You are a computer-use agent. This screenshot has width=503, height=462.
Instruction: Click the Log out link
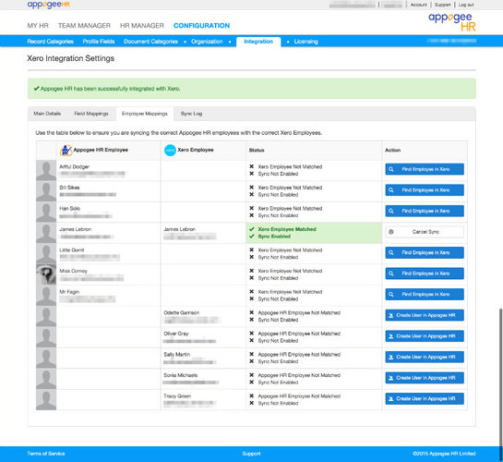466,5
